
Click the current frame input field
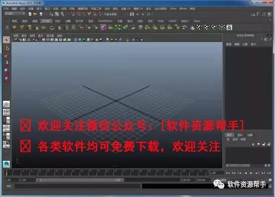[216, 173]
